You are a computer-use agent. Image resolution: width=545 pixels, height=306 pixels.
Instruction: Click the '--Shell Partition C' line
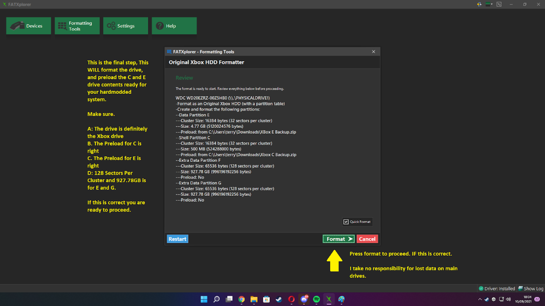point(193,138)
